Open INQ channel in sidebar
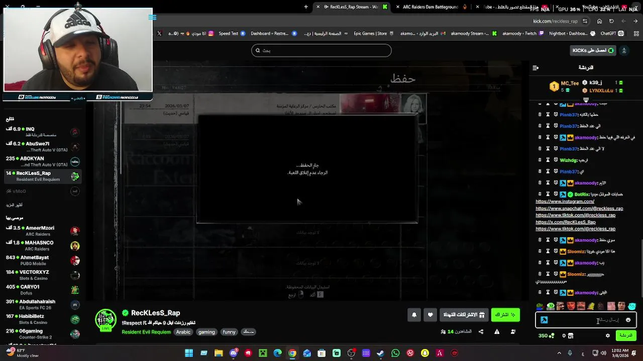Screen dimensions: 643x361 [43, 132]
